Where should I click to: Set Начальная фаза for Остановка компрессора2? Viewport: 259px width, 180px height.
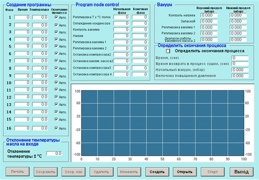(121, 55)
